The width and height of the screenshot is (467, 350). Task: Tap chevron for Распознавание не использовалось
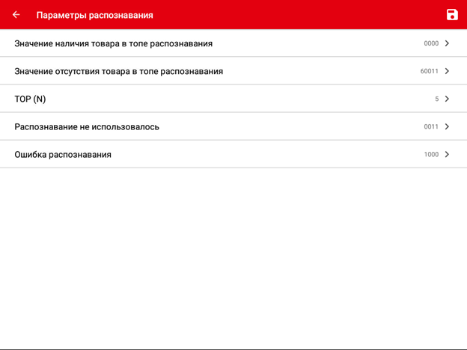[447, 126]
